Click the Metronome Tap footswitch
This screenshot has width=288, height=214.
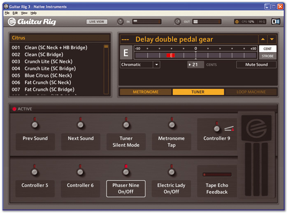pyautogui.click(x=172, y=125)
